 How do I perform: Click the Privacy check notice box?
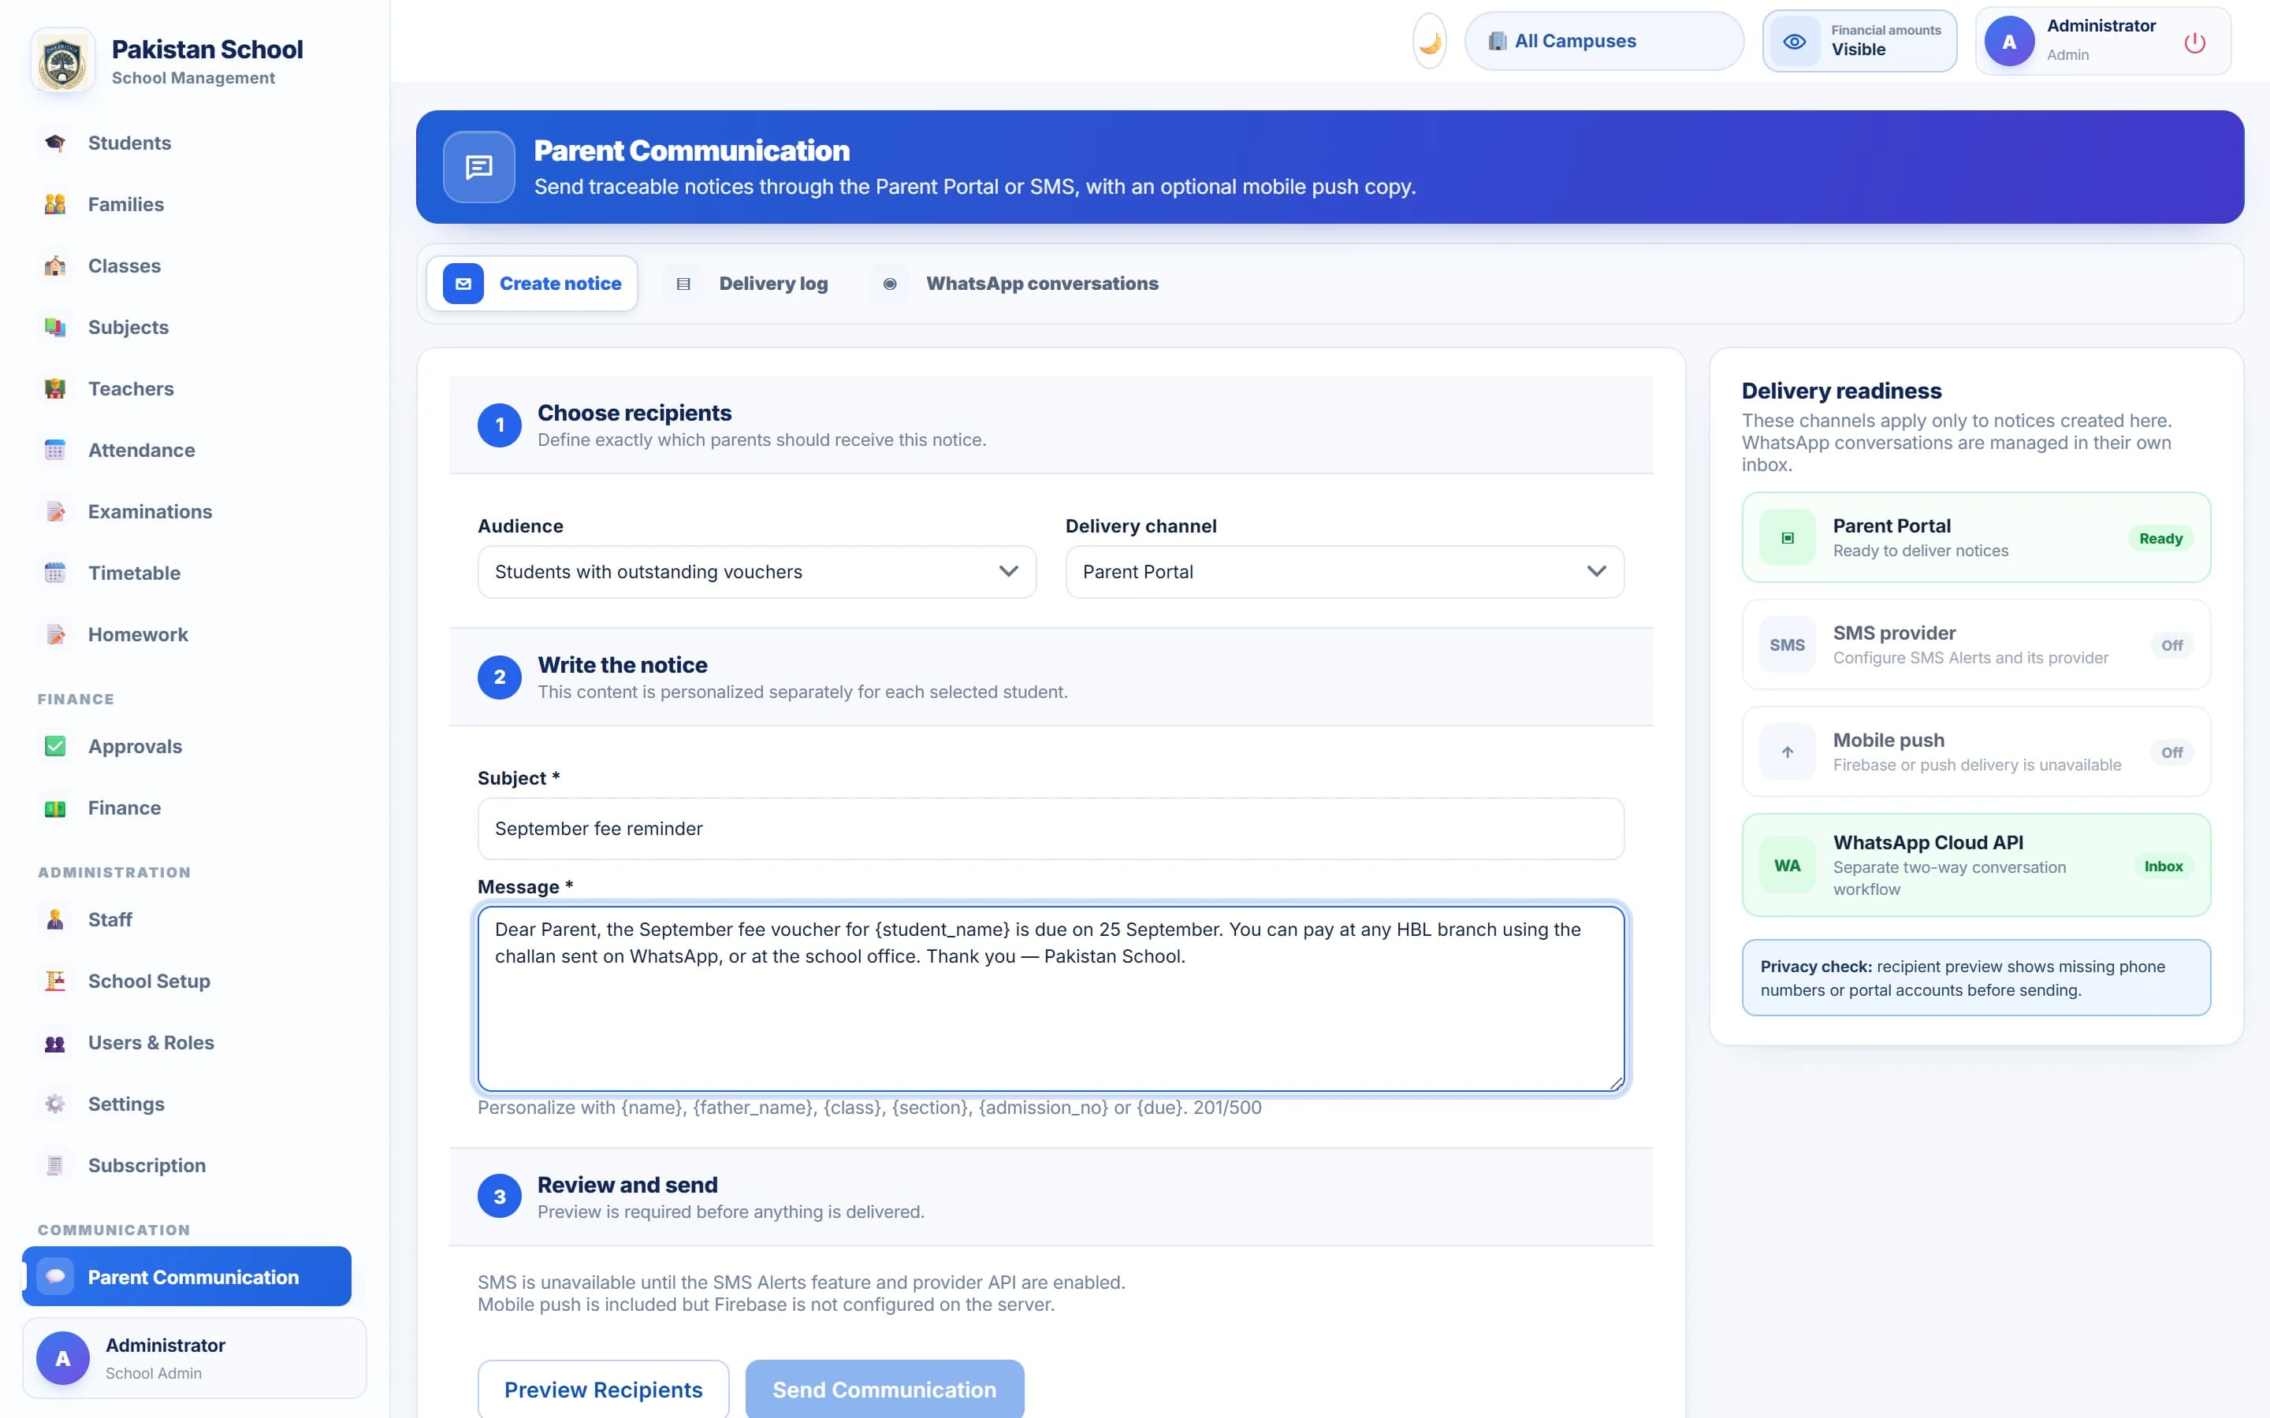point(1977,977)
